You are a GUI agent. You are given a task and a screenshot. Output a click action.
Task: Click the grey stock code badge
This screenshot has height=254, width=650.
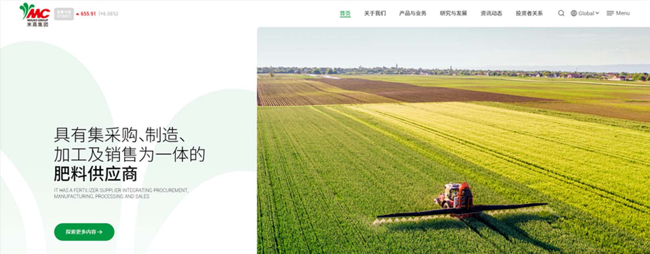64,14
